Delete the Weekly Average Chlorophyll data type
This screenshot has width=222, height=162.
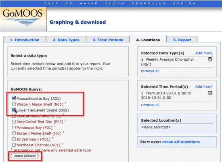click(210, 59)
